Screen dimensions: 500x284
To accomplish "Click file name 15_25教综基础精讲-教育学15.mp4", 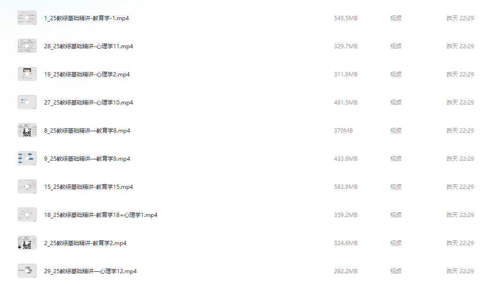I will [x=89, y=187].
